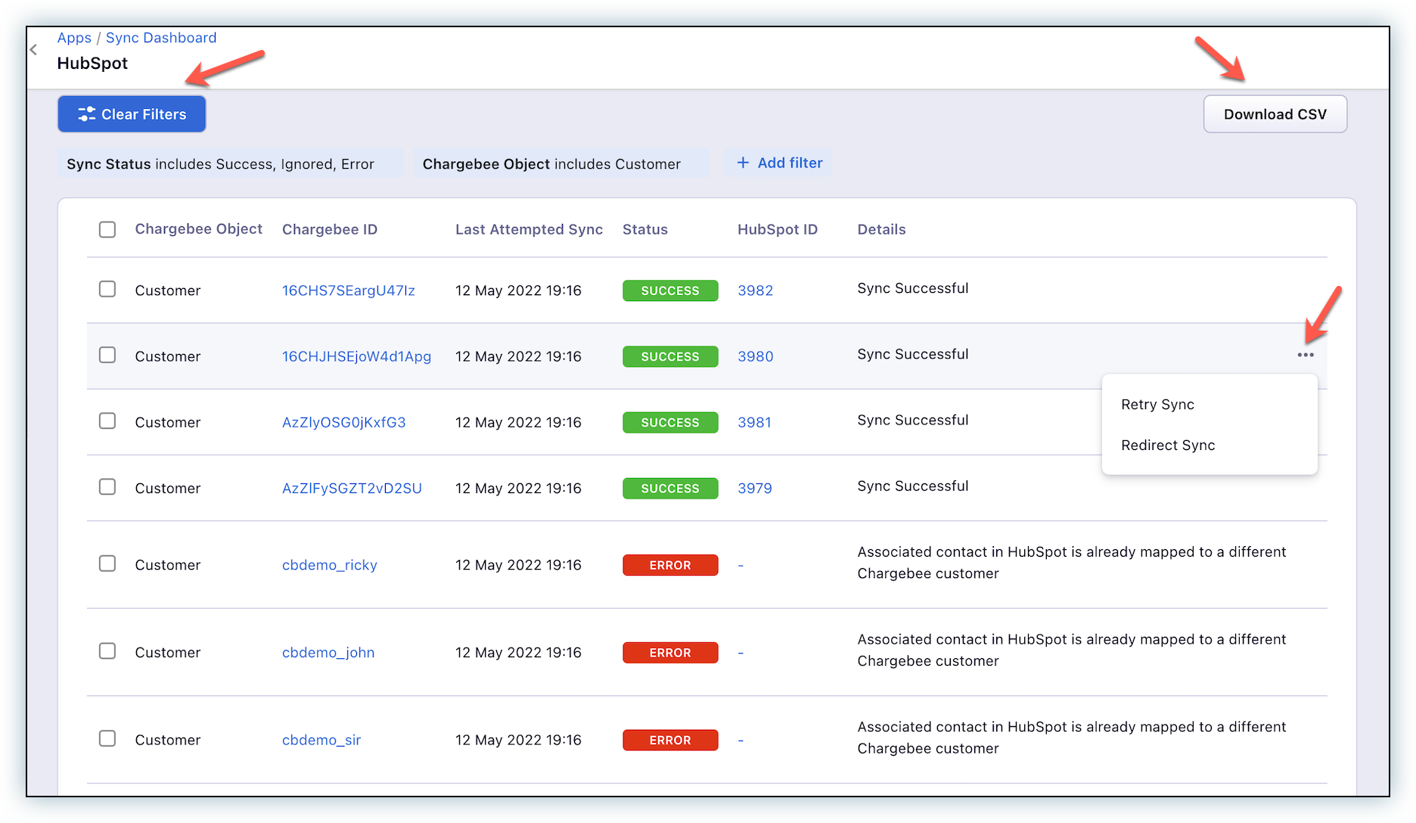
Task: Click the ERROR status badge for cbdemo_ricky
Action: coord(670,565)
